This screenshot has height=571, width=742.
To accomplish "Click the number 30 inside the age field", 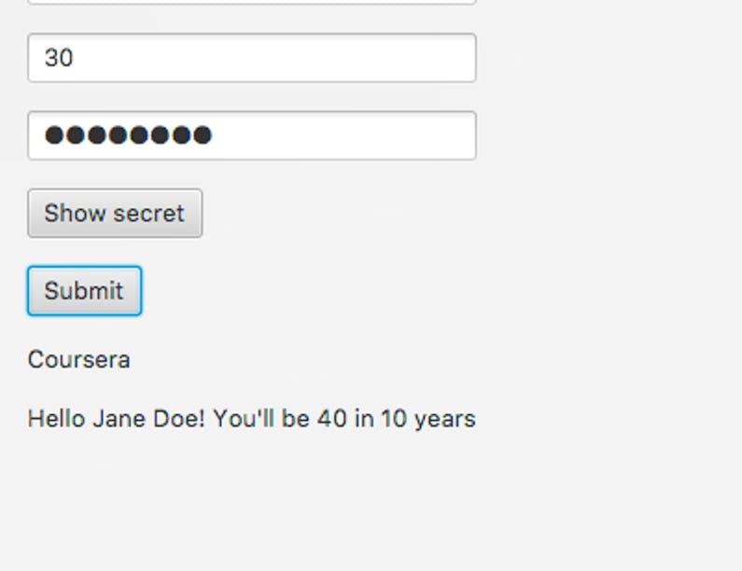I will [59, 58].
